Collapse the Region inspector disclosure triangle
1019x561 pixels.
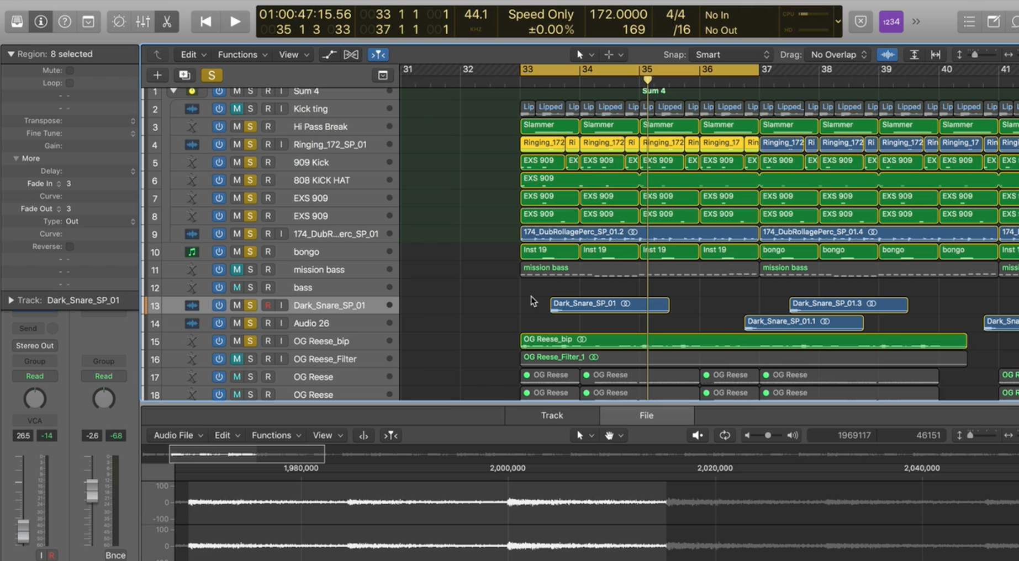pyautogui.click(x=10, y=54)
